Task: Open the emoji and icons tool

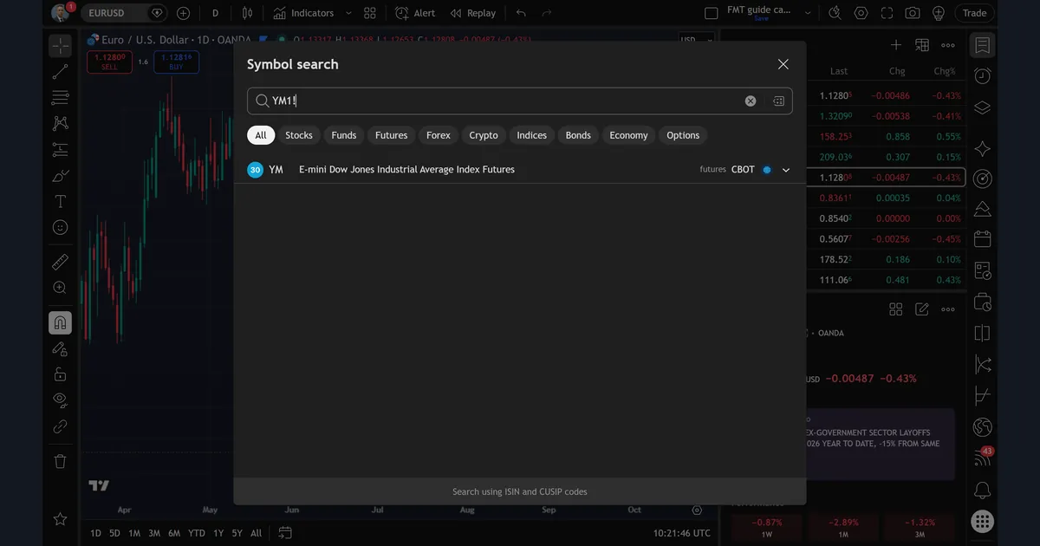Action: pos(60,227)
